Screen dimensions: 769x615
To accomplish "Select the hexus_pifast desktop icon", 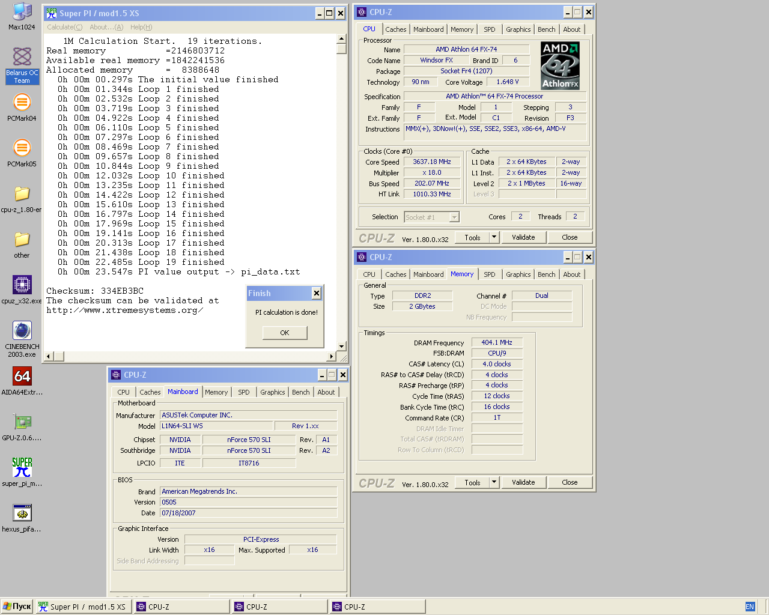I will (22, 518).
